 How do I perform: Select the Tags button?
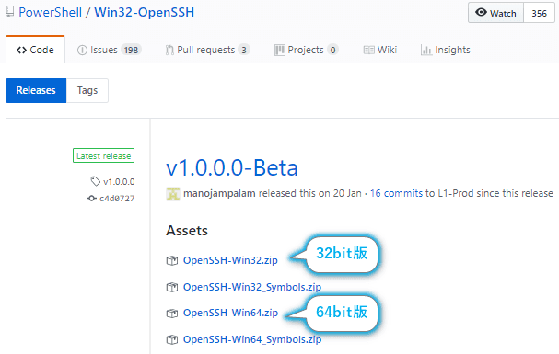tap(87, 90)
